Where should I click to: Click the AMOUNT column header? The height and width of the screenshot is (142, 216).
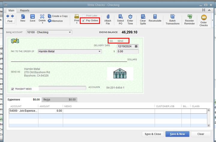[45, 106]
